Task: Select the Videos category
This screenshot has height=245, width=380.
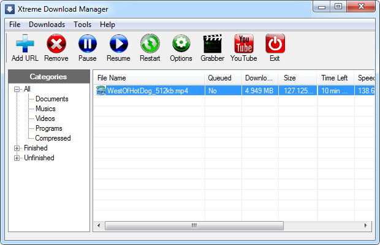Action: point(45,119)
